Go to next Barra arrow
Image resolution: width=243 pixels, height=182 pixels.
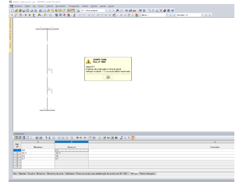(174, 15)
